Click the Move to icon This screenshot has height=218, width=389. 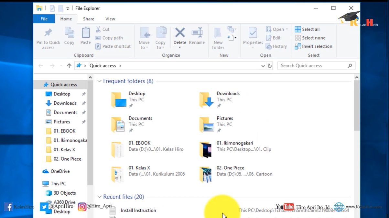tap(145, 33)
